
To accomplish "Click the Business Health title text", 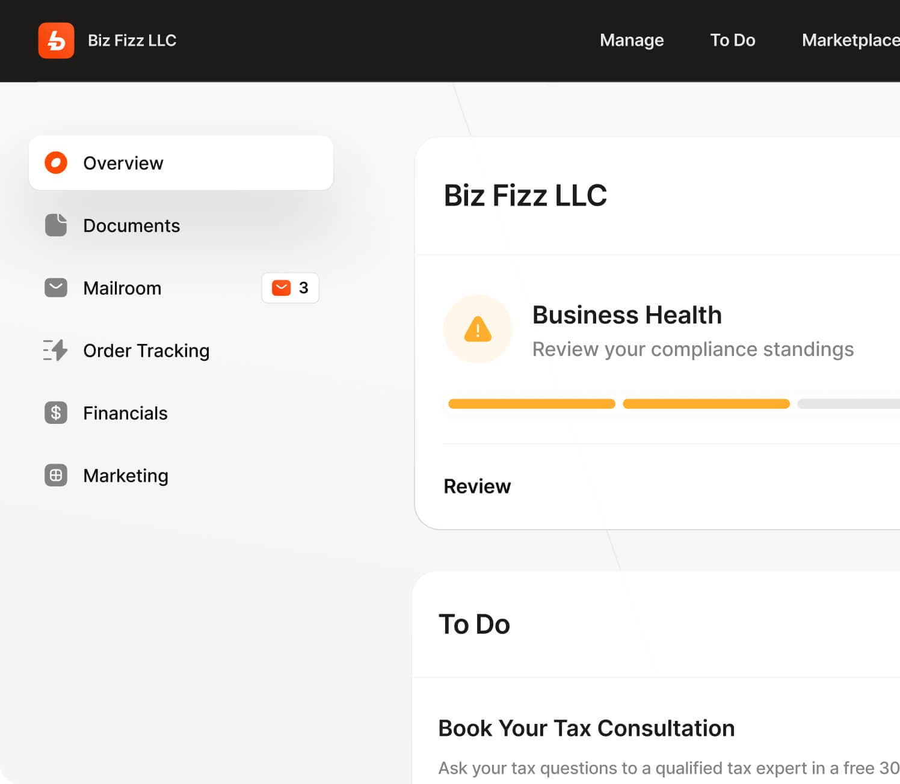I will (x=627, y=315).
